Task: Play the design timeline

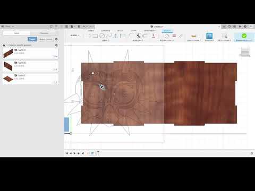Action: tap(74, 153)
